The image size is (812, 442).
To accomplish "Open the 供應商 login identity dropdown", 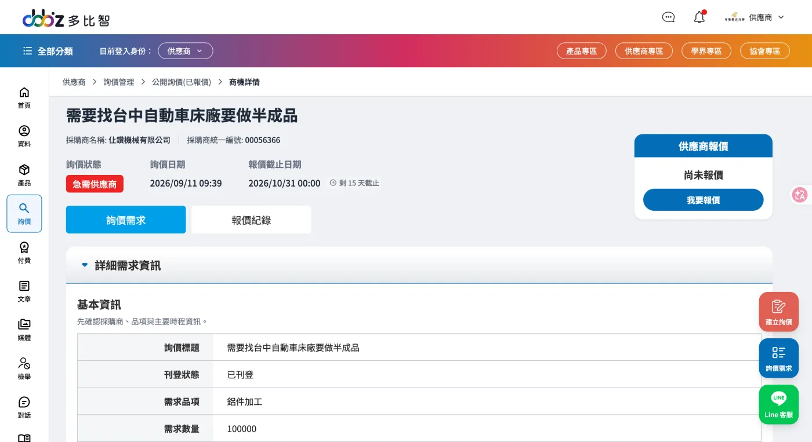I will tap(186, 51).
